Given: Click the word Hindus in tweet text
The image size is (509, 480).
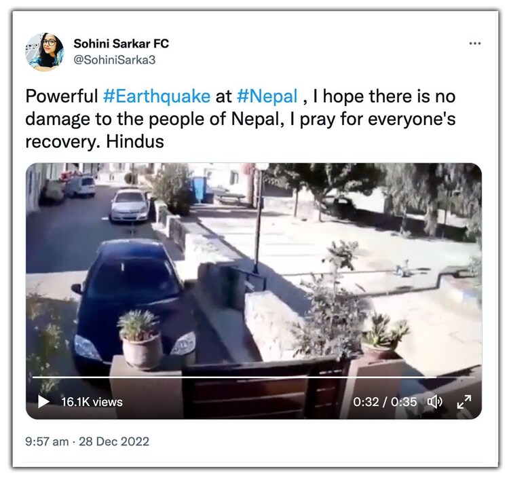Looking at the screenshot, I should [x=135, y=142].
